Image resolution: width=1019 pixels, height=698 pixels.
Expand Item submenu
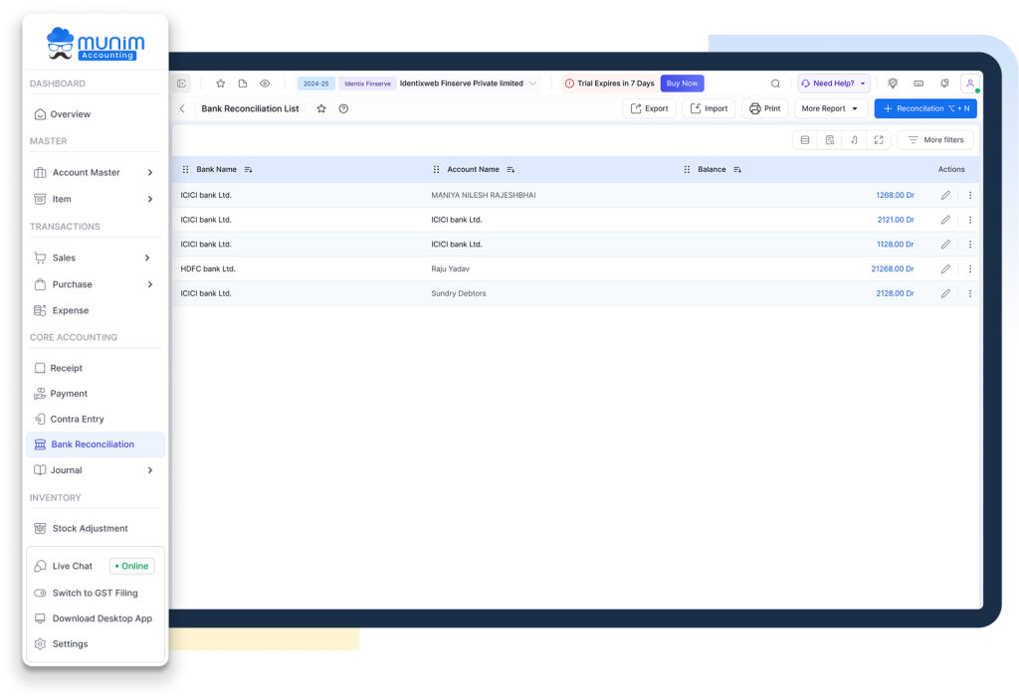[x=150, y=199]
